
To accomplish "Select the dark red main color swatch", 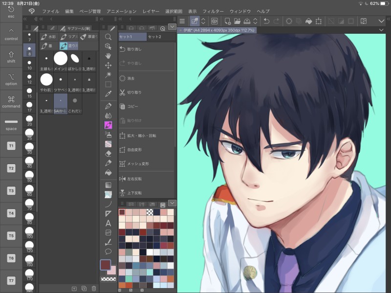I will (x=105, y=265).
